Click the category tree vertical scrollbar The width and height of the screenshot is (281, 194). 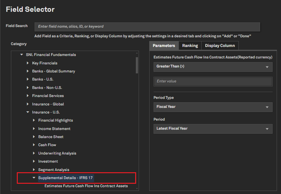click(x=137, y=65)
